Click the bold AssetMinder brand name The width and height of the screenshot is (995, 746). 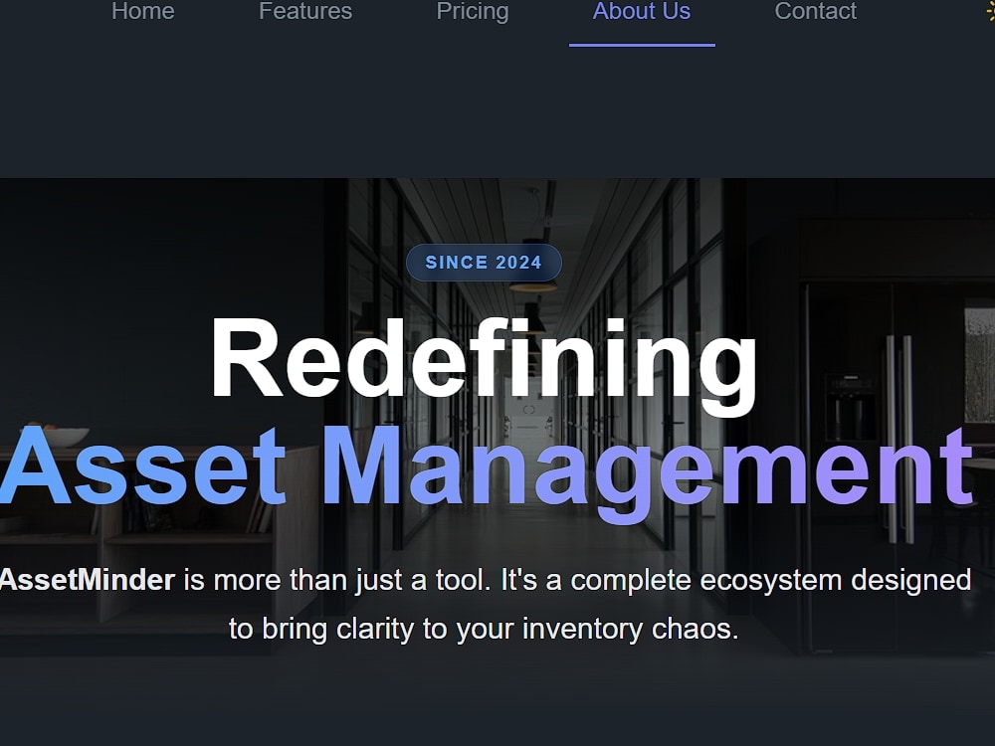[x=87, y=580]
